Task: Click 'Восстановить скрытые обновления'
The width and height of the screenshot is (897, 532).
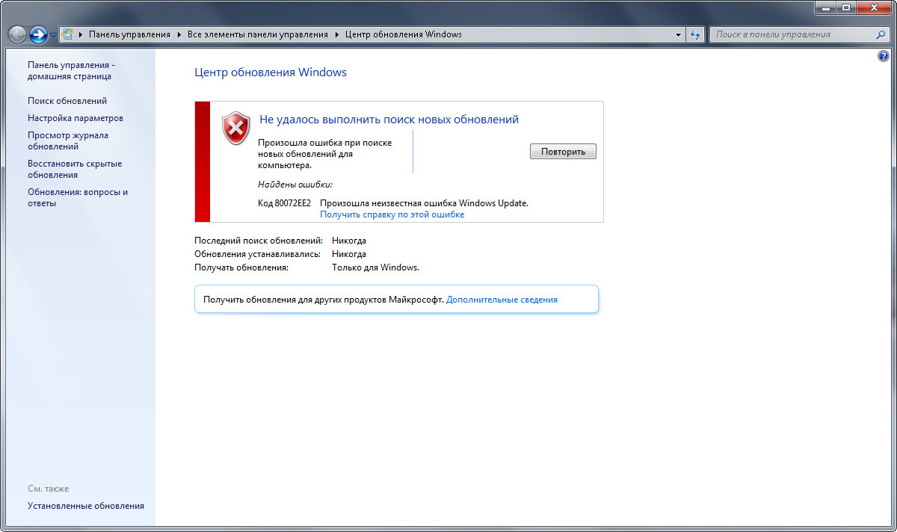Action: (75, 169)
